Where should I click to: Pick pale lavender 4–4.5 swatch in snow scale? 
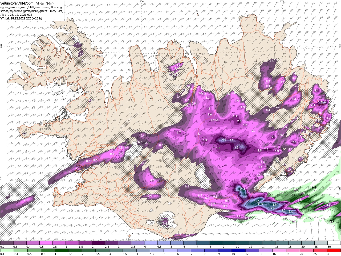pos(151,243)
